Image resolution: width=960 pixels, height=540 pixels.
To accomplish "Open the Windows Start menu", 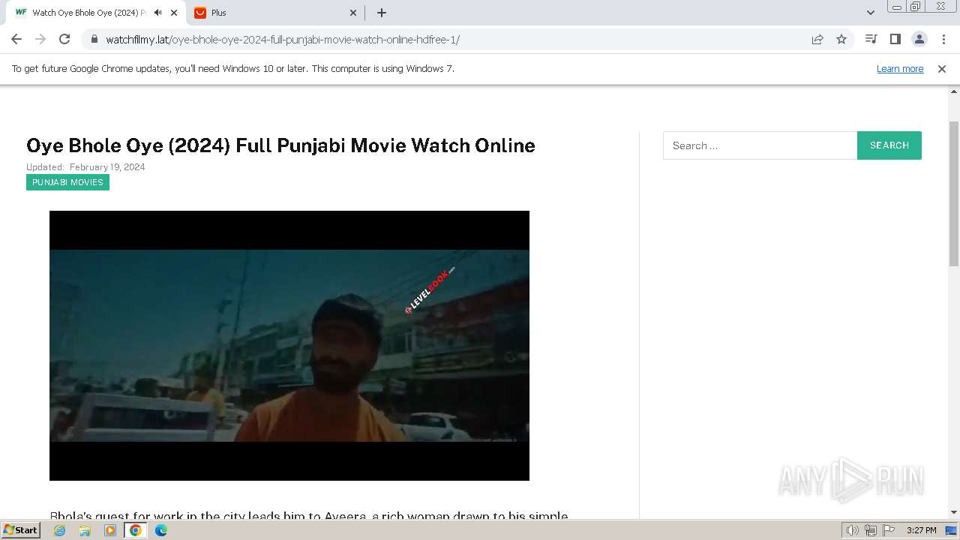I will coord(21,529).
